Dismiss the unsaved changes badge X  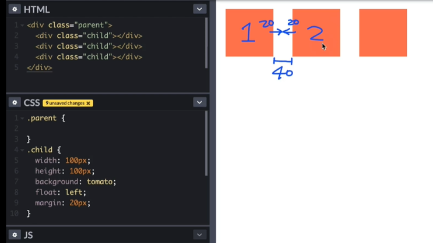[x=88, y=103]
